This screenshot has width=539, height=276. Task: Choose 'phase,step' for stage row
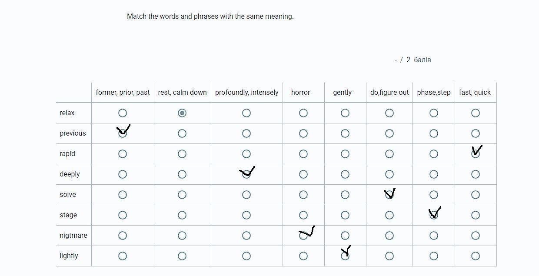tap(434, 215)
